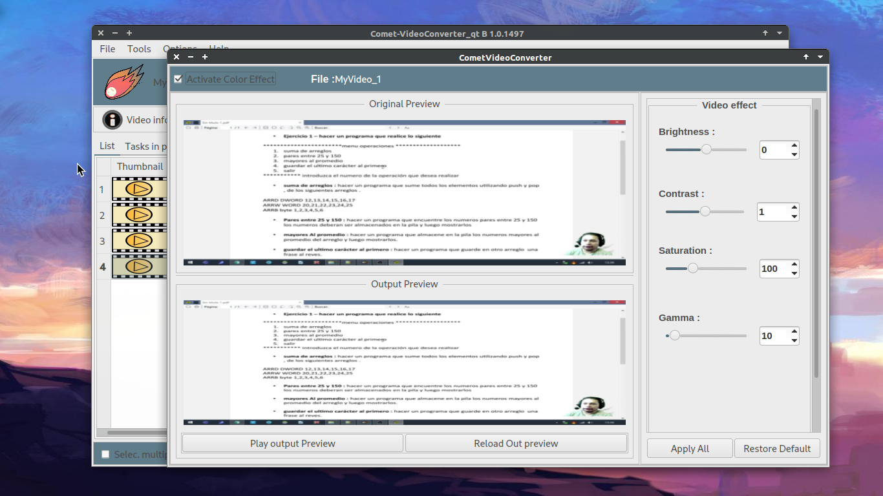Select film thumbnail in row 3

(x=140, y=241)
